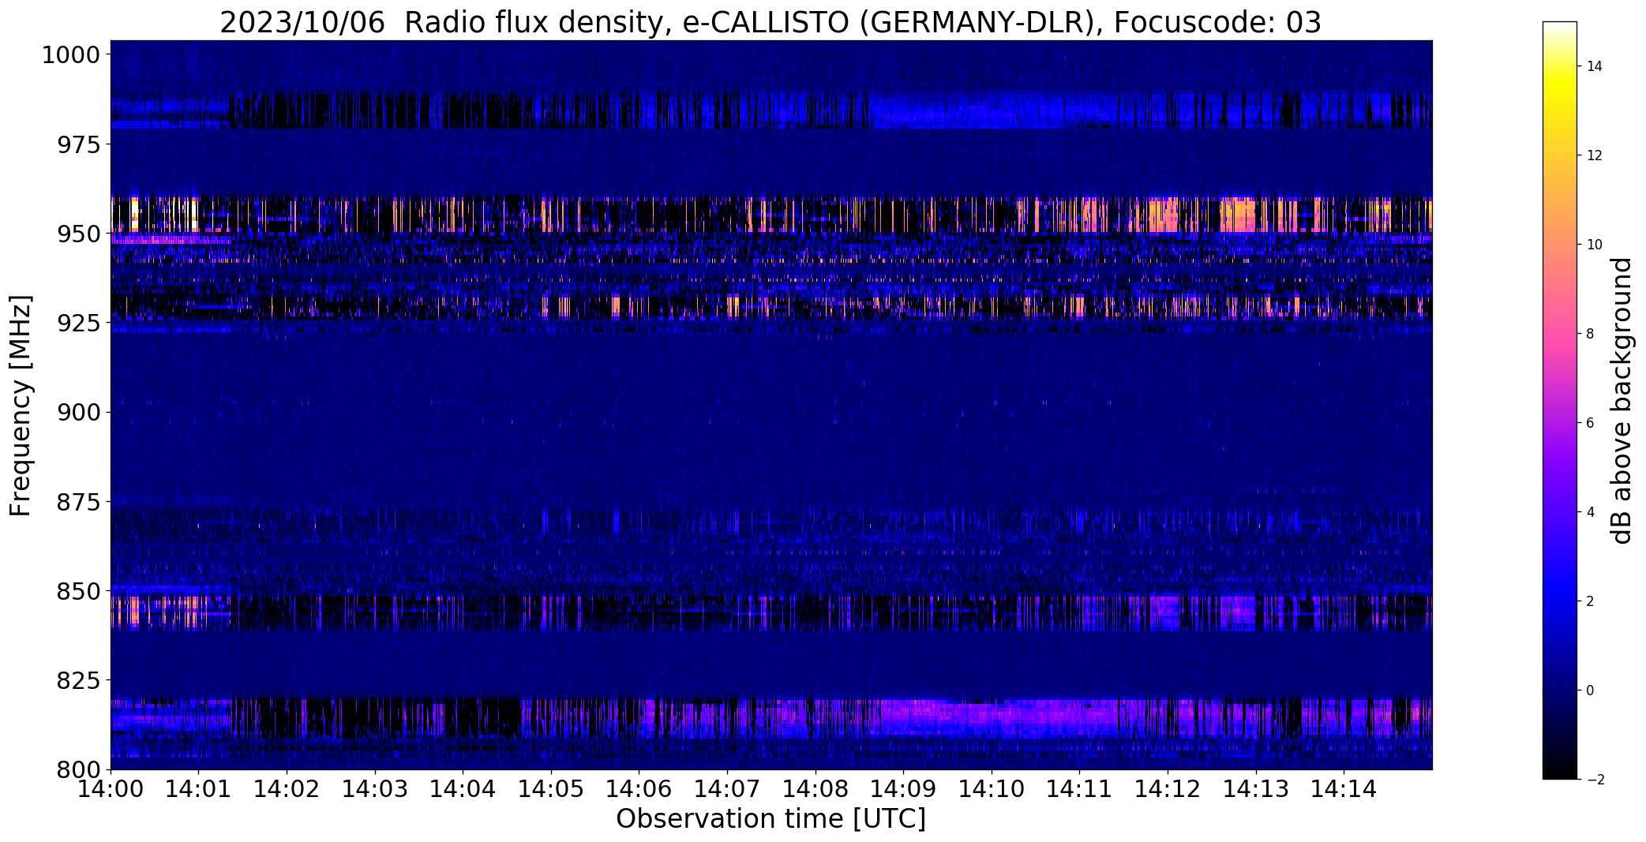Click the 14:01 time tick label
This screenshot has width=1646, height=842.
(x=198, y=788)
